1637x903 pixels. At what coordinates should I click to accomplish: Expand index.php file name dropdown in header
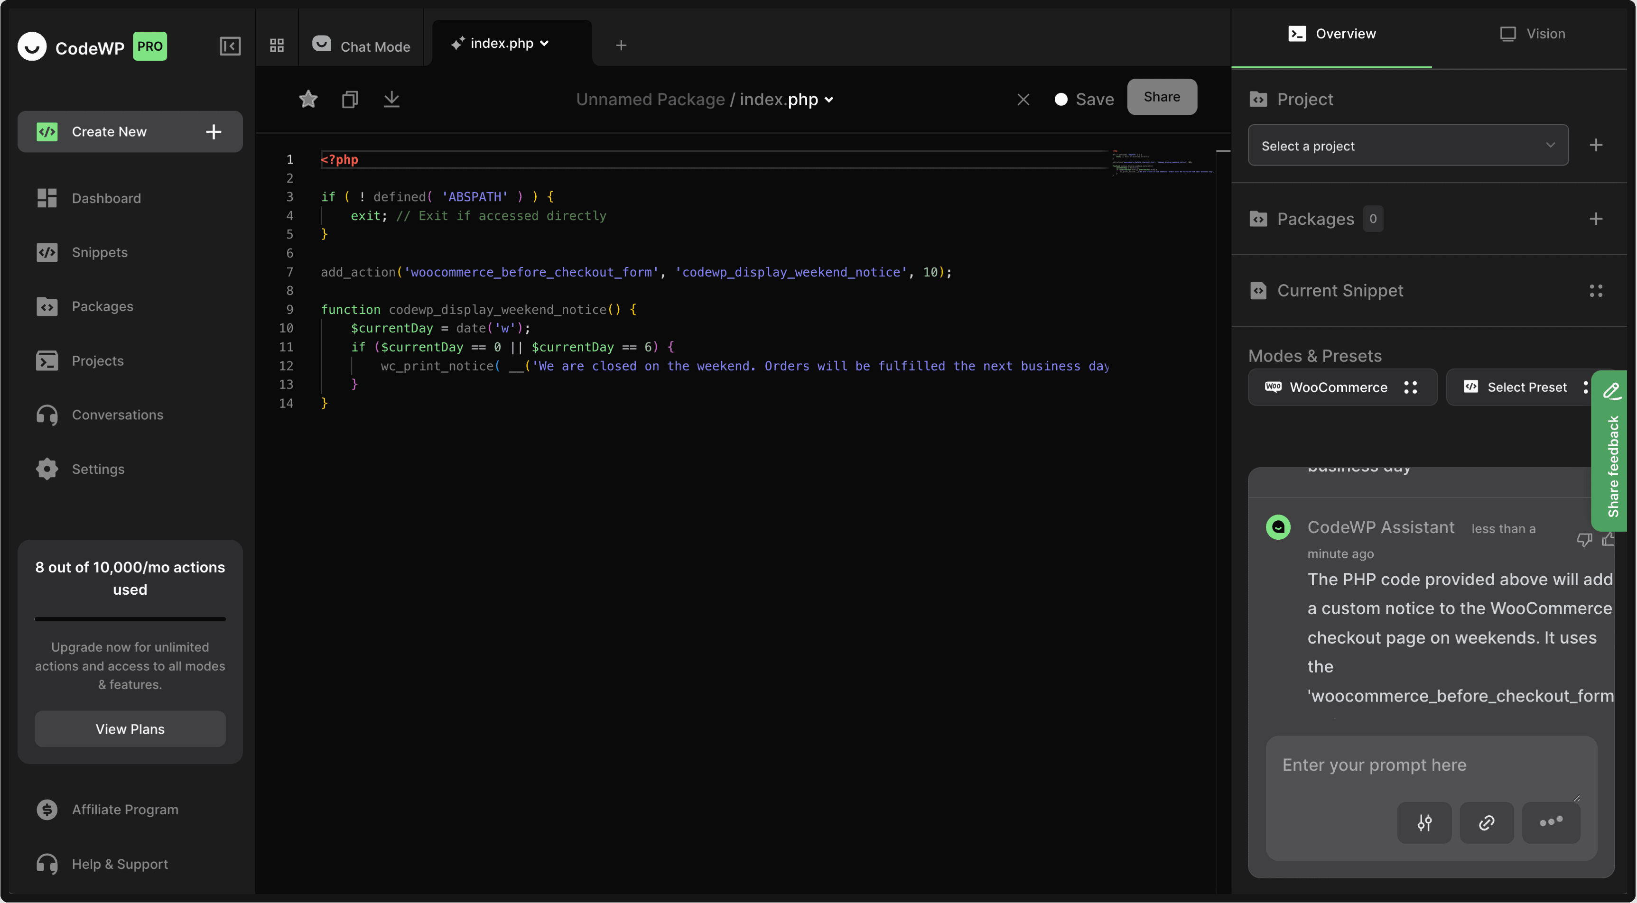coord(828,100)
